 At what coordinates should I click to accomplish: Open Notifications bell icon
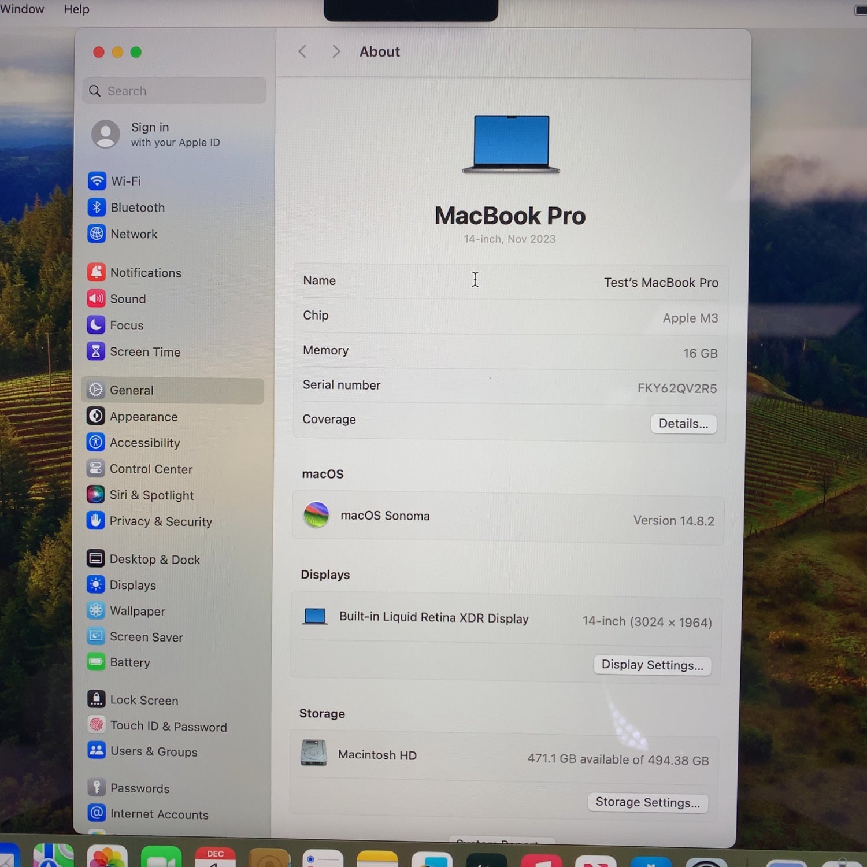[x=96, y=272]
